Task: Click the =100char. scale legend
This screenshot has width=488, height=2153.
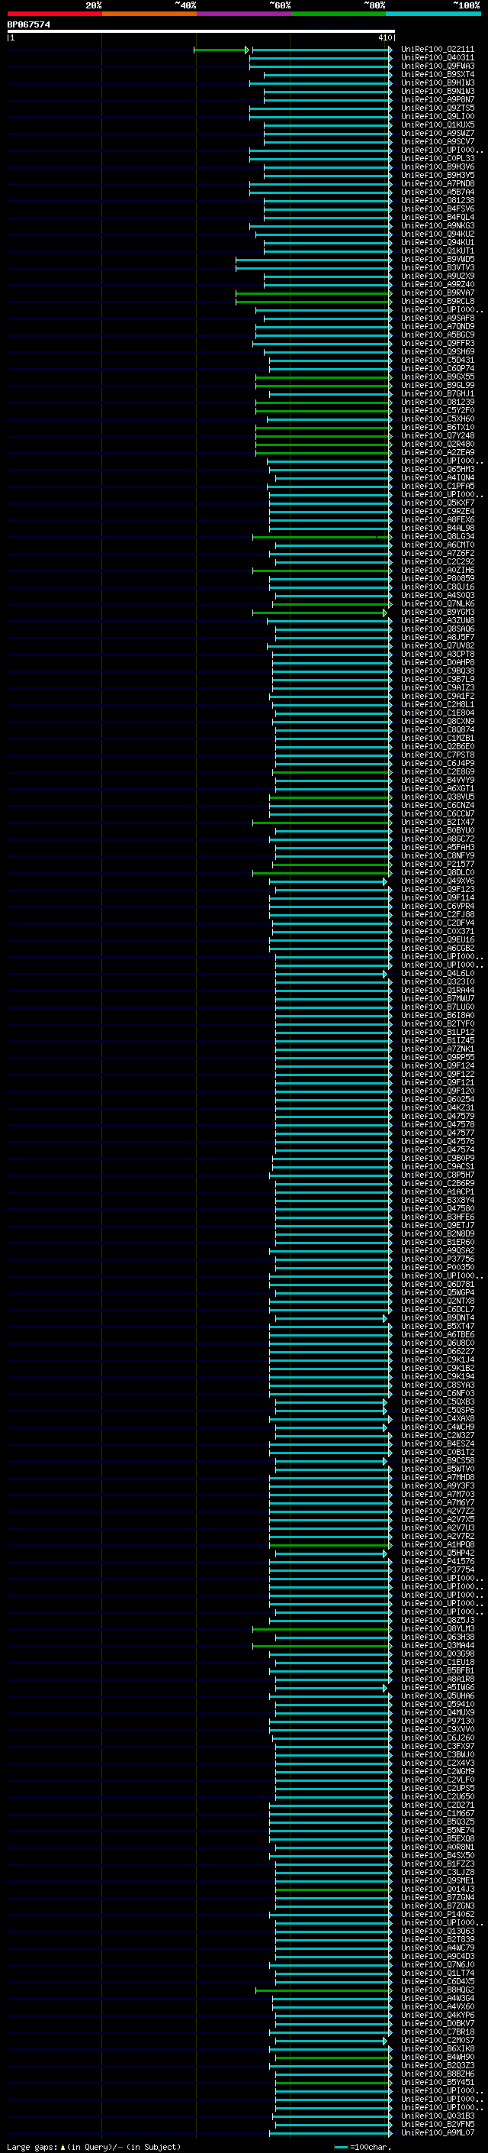Action: pos(363,2146)
